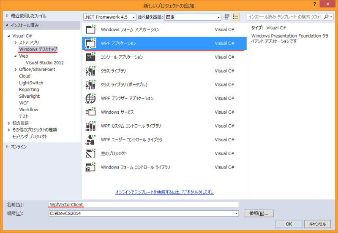Collapse the Visual C# tree node

(8, 36)
